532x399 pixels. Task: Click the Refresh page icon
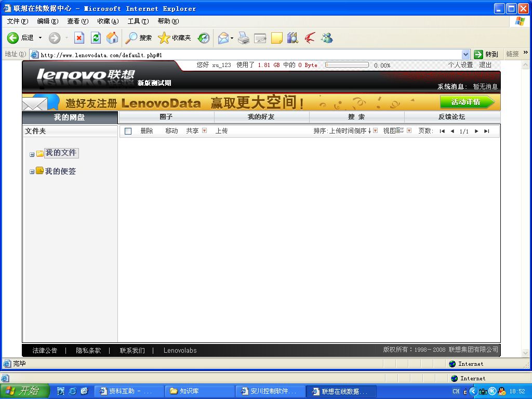click(96, 38)
